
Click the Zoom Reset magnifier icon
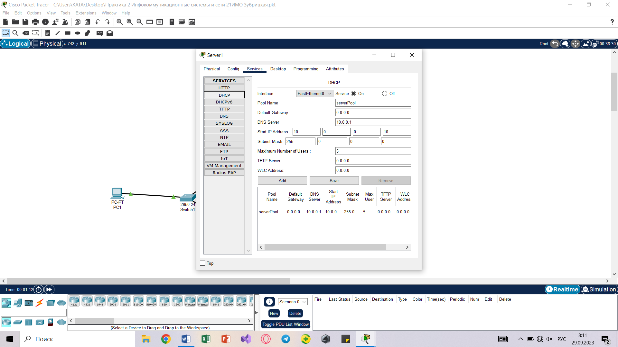[130, 22]
